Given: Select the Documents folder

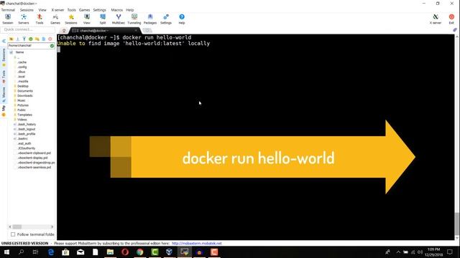Looking at the screenshot, I should (x=24, y=91).
